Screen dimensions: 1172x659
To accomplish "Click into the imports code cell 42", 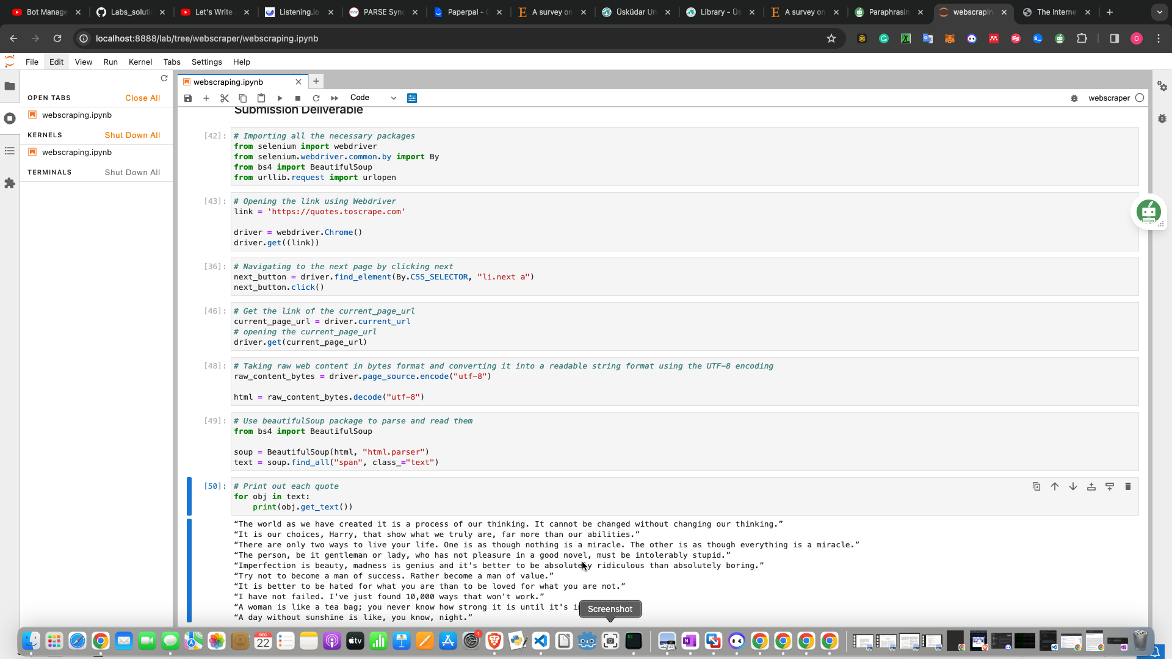I will pyautogui.click(x=684, y=157).
